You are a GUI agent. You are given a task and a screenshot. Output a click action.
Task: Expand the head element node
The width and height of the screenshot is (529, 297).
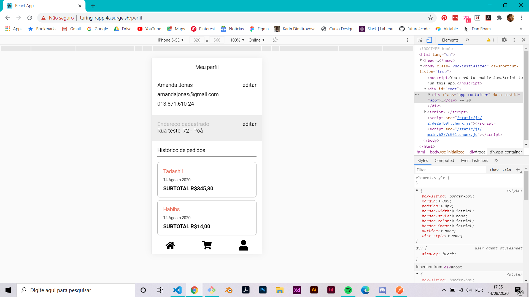point(421,60)
